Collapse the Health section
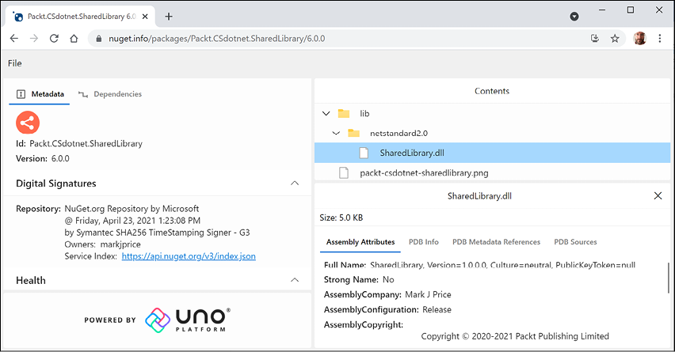This screenshot has width=675, height=352. (295, 280)
